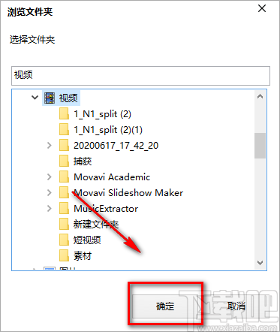Select the 素材 folder
The height and width of the screenshot is (332, 280).
[83, 256]
